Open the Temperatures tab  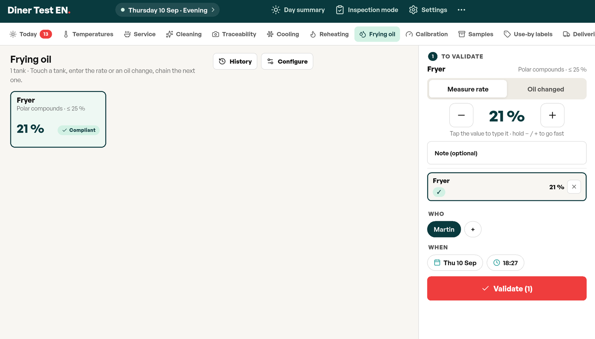88,34
